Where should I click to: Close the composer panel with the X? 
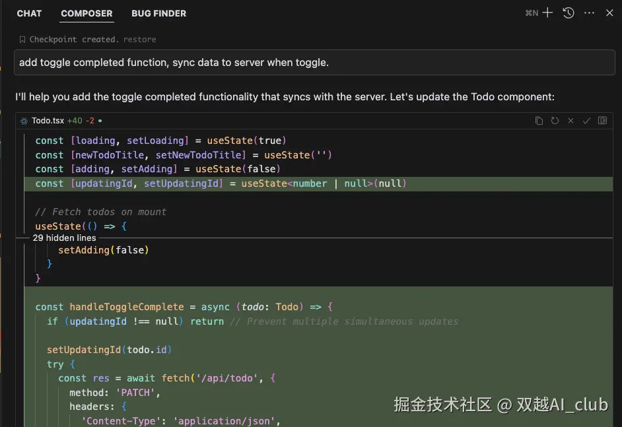point(609,13)
